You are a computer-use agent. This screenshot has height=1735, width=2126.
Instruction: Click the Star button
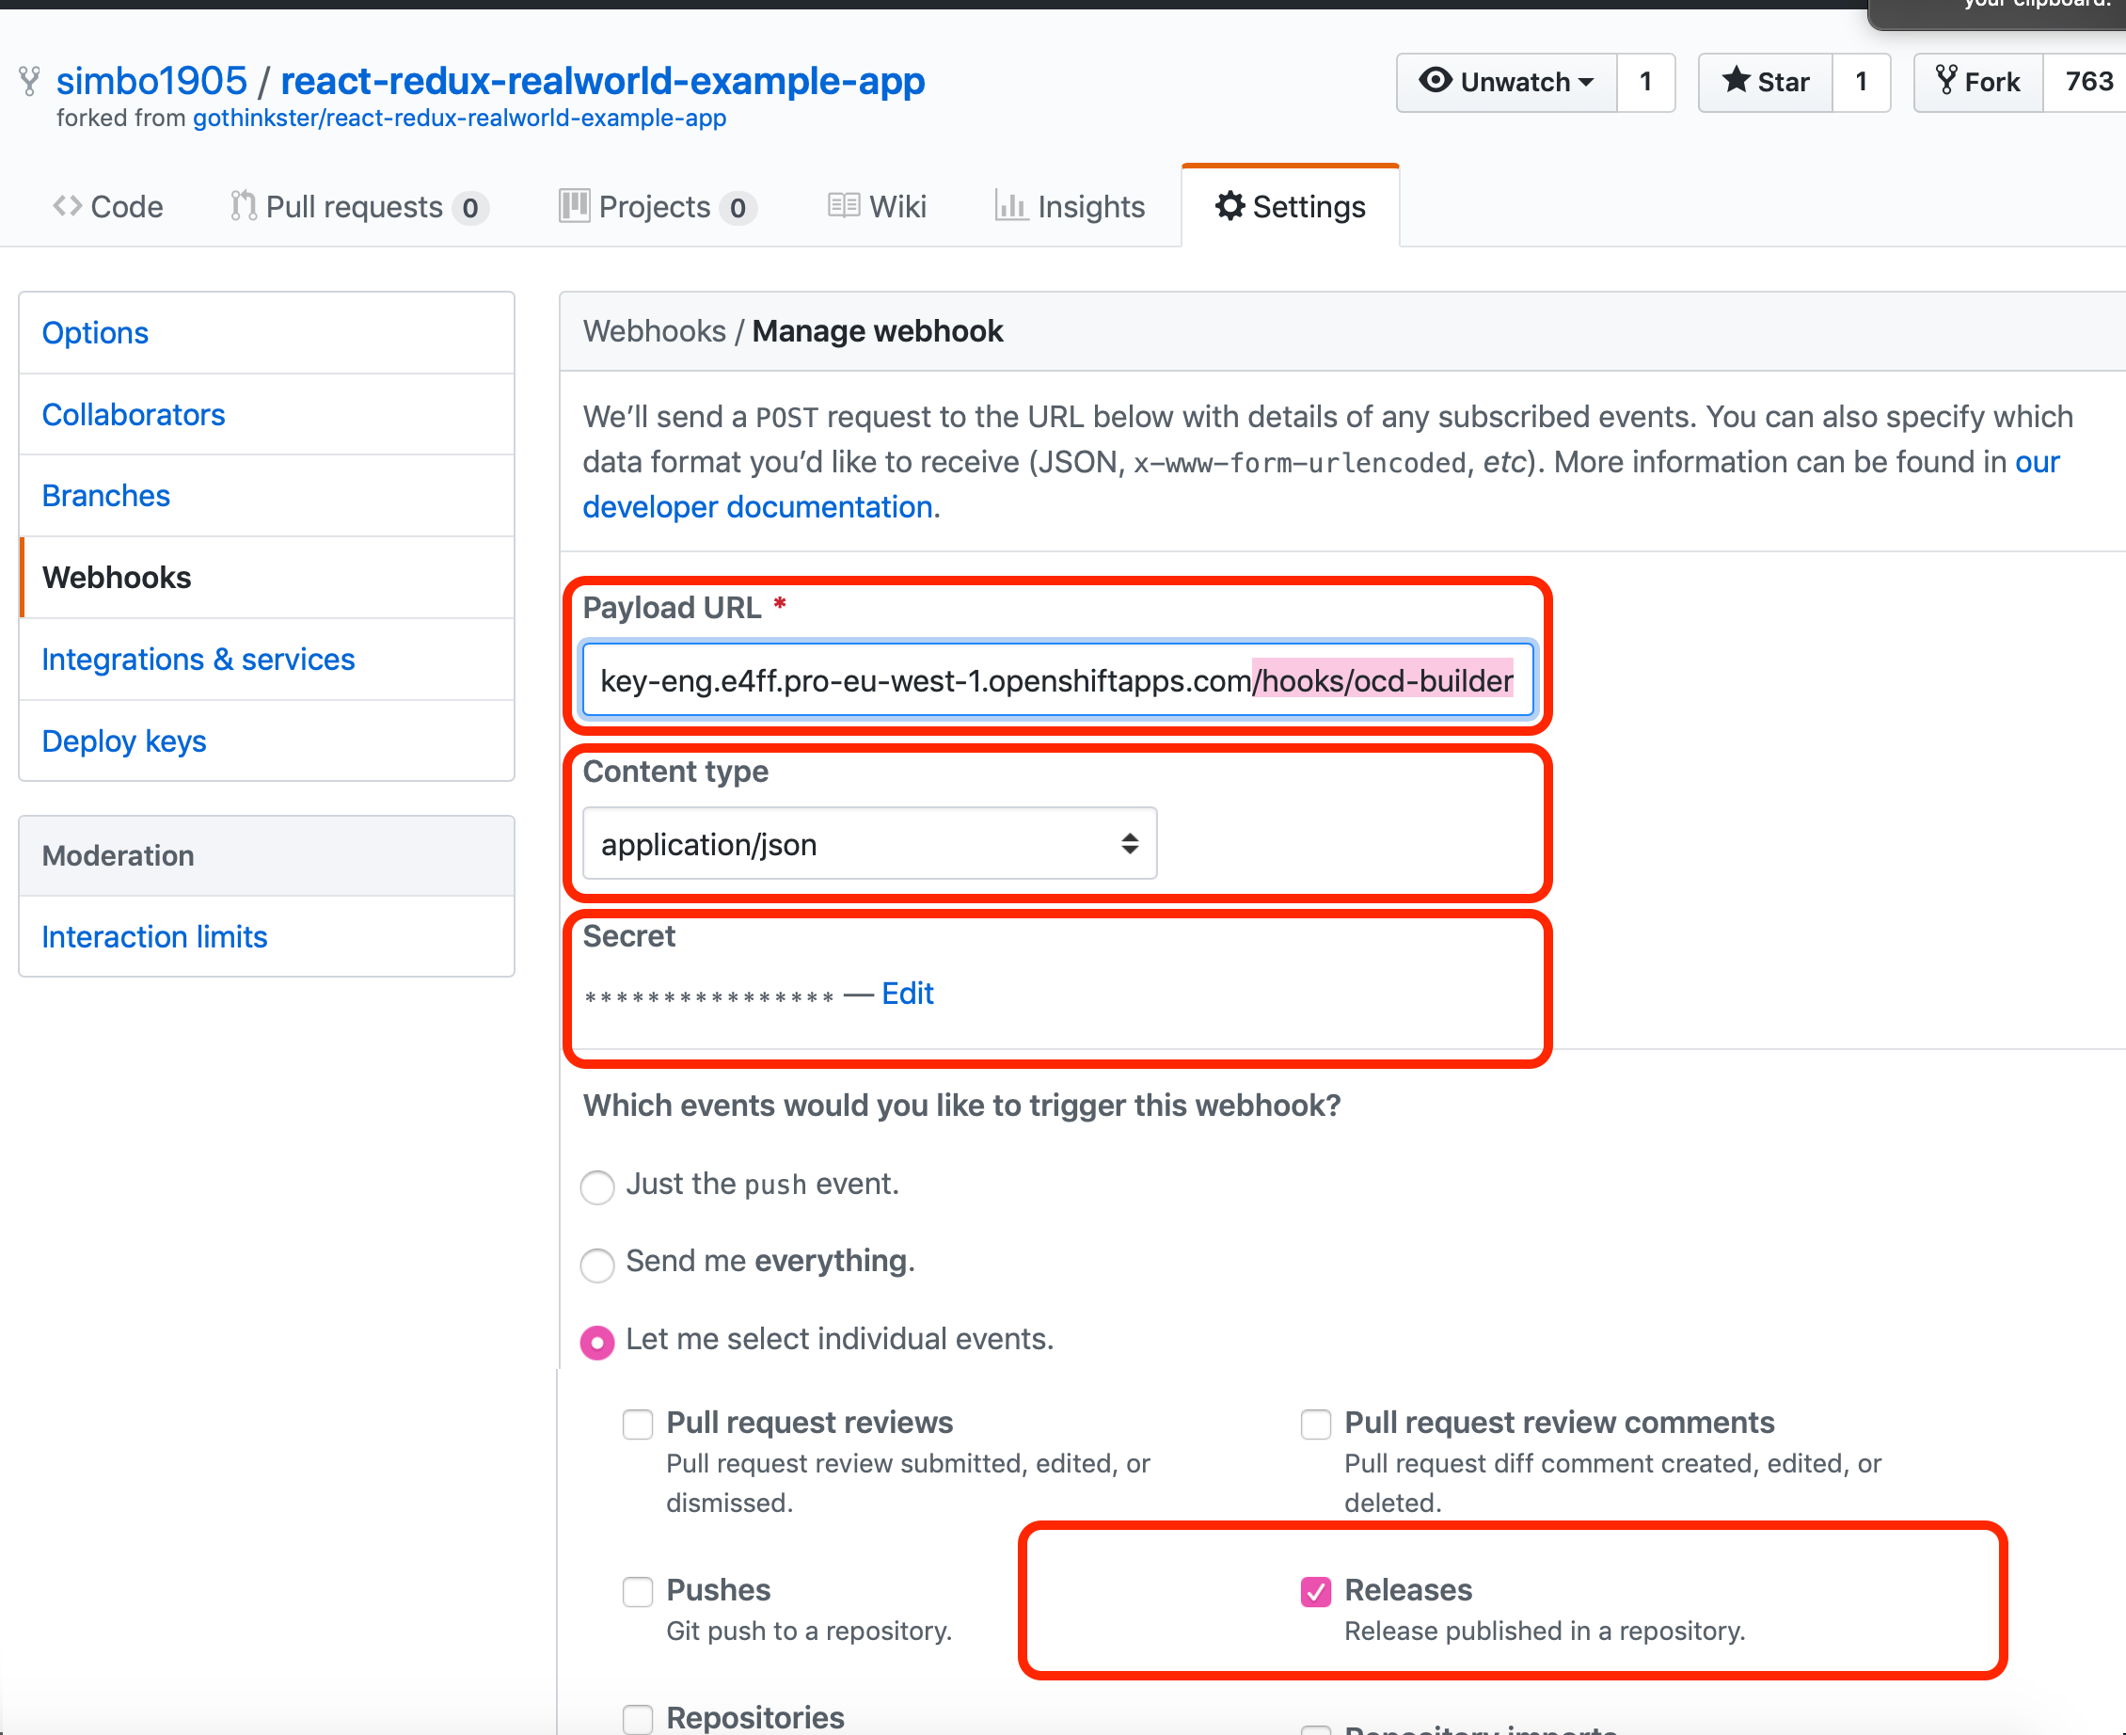tap(1766, 82)
